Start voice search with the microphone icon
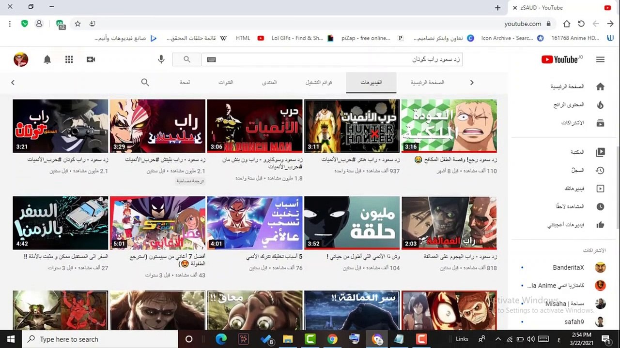 tap(161, 59)
